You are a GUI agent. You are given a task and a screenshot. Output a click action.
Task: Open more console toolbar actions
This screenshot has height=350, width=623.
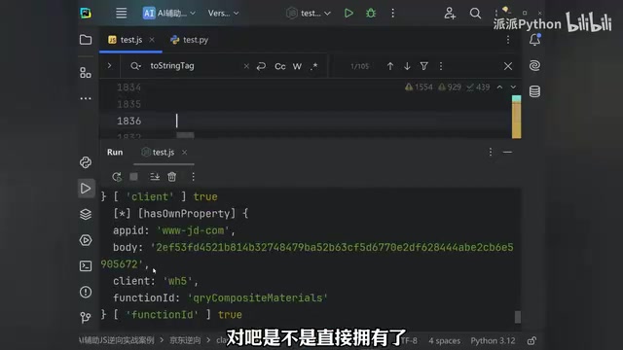coord(193,177)
